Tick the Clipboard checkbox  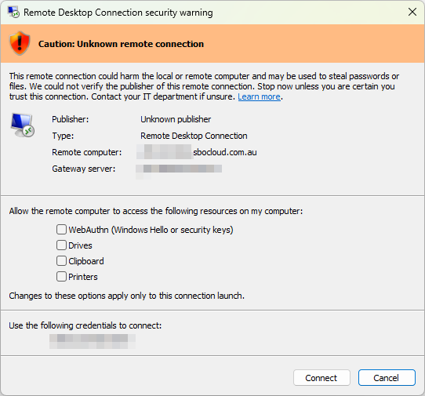tap(61, 261)
